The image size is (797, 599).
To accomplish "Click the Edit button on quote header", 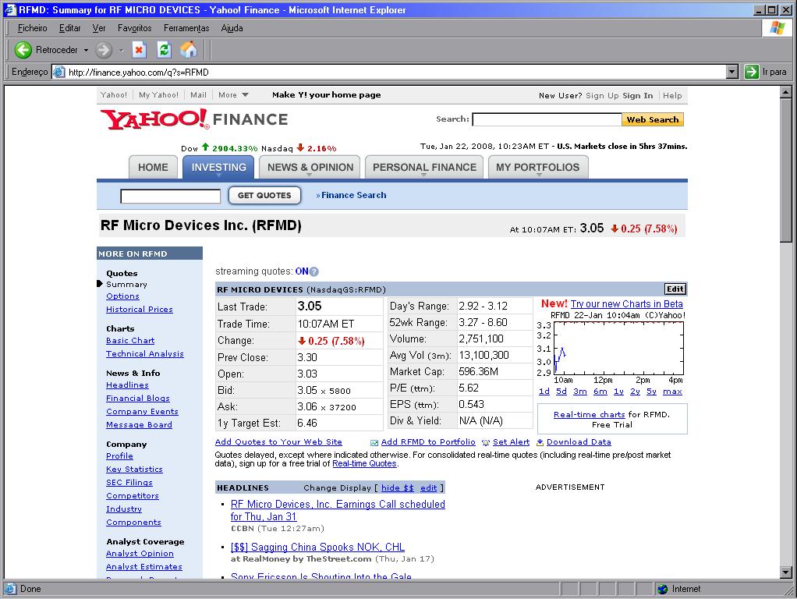I will [x=675, y=289].
